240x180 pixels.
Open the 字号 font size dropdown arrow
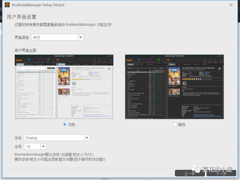pyautogui.click(x=43, y=146)
